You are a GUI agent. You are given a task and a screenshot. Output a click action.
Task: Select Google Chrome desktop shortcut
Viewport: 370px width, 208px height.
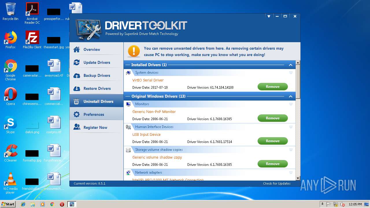10,70
